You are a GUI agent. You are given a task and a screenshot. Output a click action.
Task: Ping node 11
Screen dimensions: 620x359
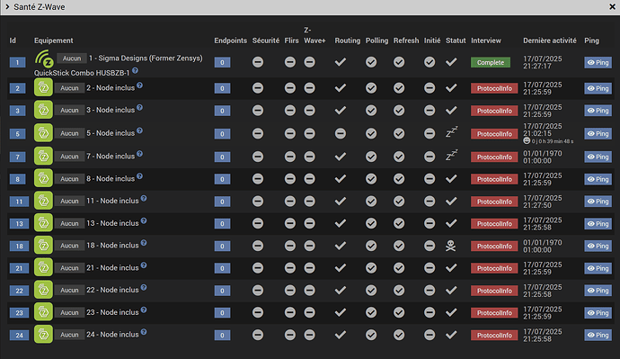[x=598, y=201]
